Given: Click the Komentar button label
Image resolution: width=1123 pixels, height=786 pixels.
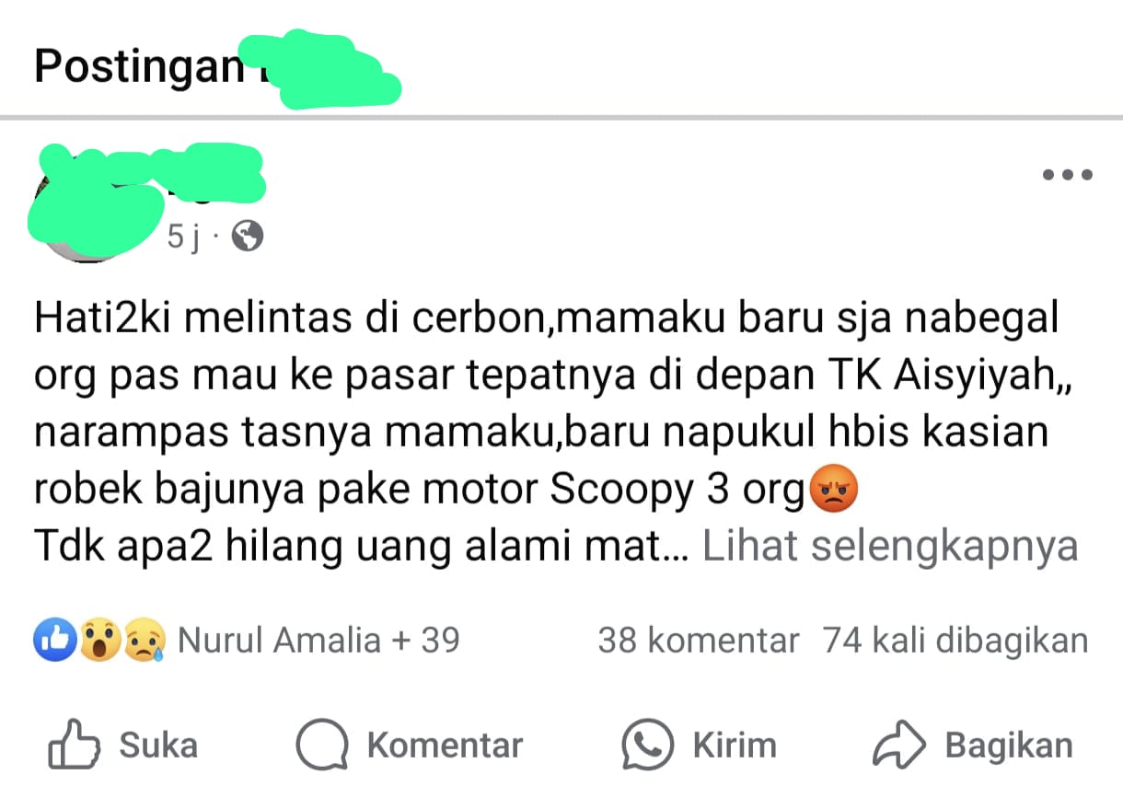Looking at the screenshot, I should tap(445, 746).
